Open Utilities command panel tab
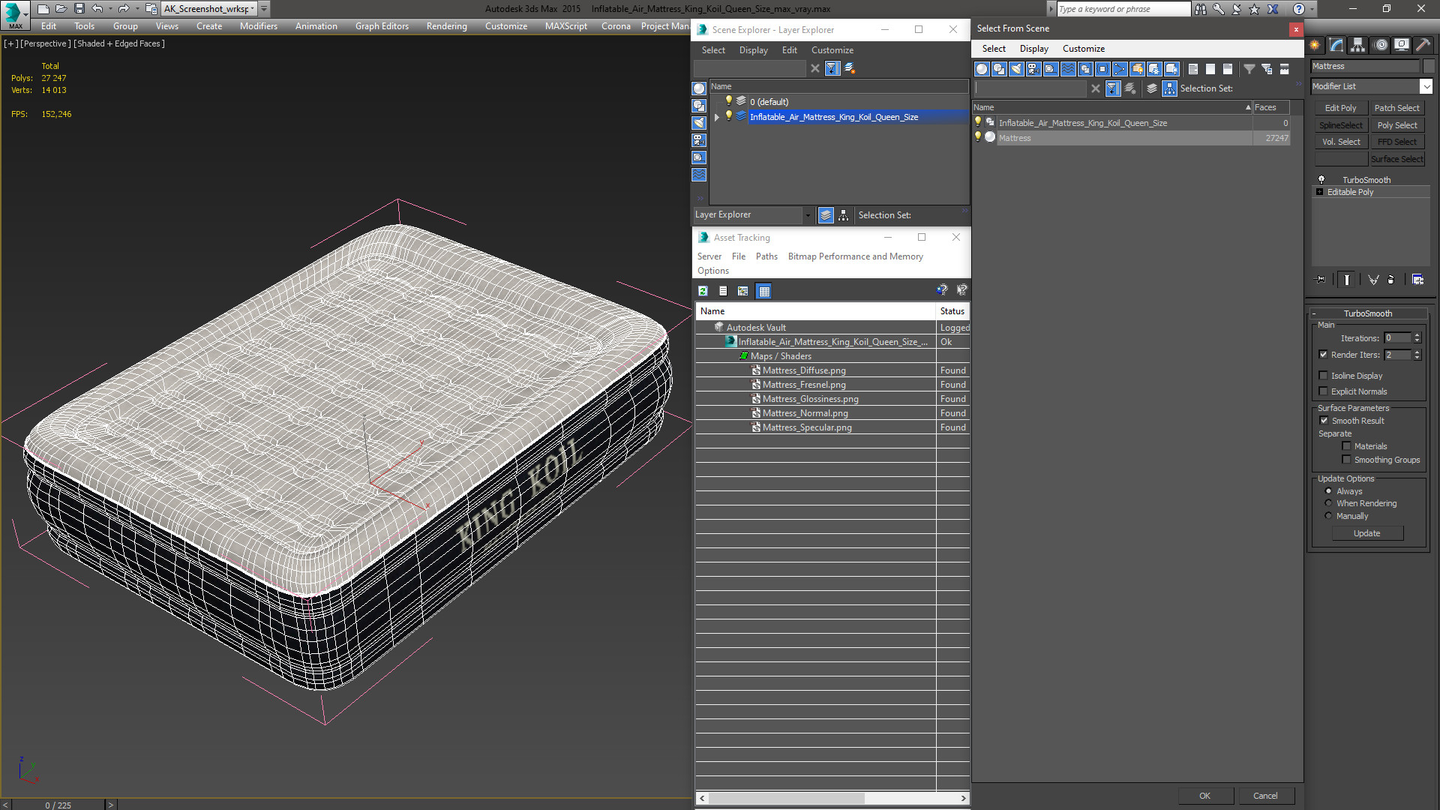 pos(1423,45)
